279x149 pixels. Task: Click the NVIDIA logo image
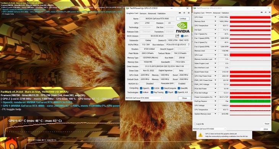[183, 27]
